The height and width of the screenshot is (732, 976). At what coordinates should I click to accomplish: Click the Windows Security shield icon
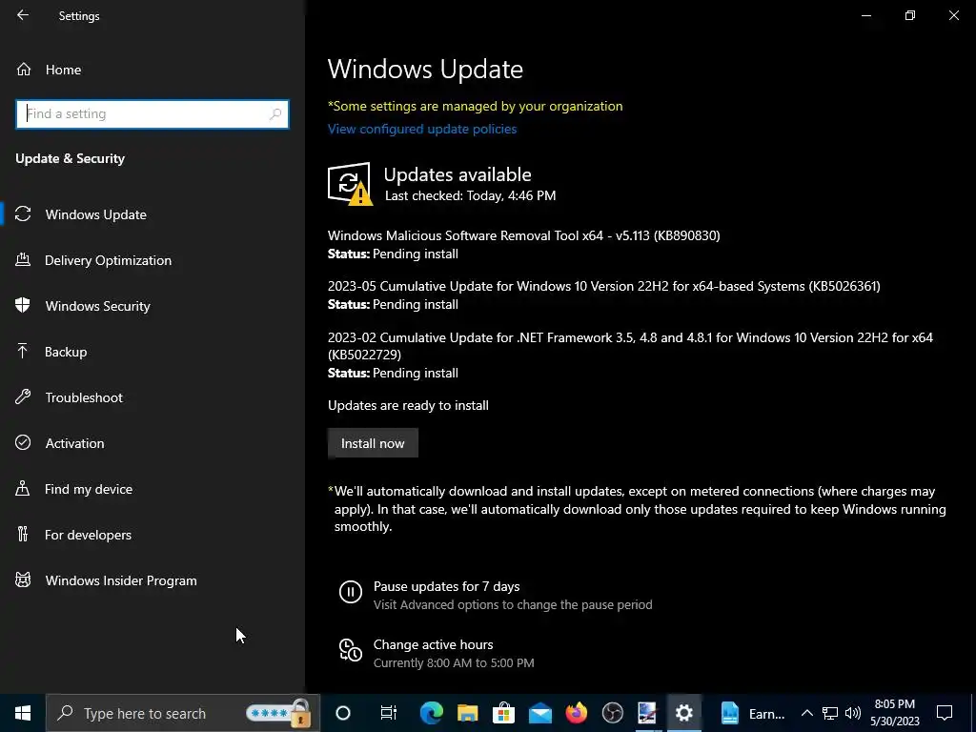(x=23, y=305)
